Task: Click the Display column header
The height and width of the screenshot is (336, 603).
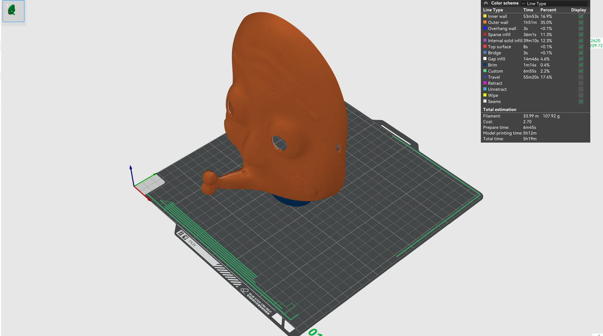Action: (x=579, y=10)
